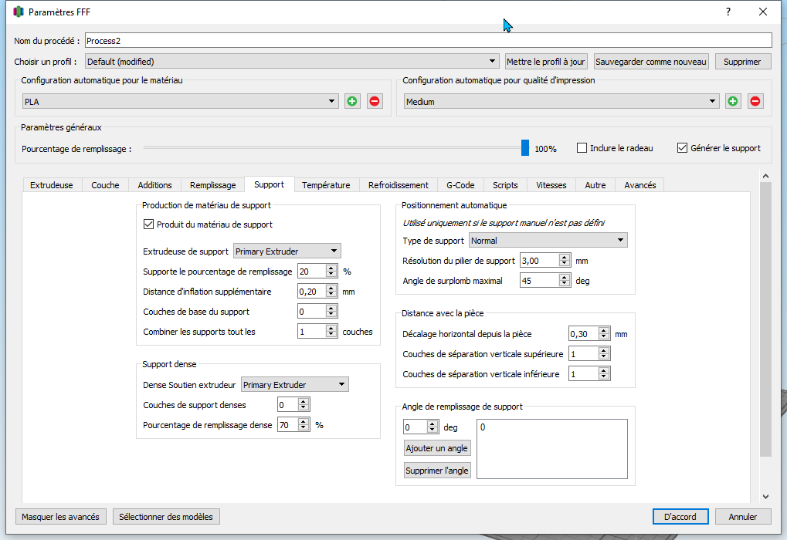Uncheck Générer le support checkbox
This screenshot has width=787, height=540.
point(682,148)
